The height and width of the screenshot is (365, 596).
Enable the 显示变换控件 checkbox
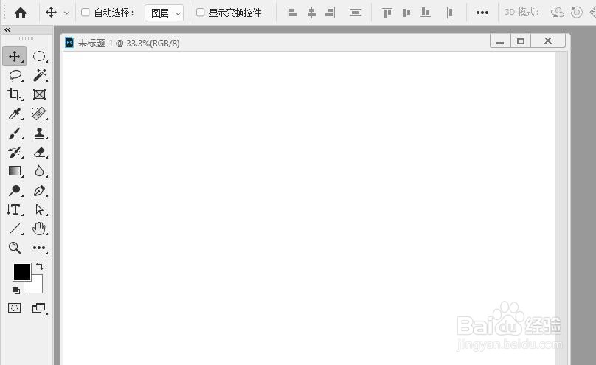coord(200,13)
